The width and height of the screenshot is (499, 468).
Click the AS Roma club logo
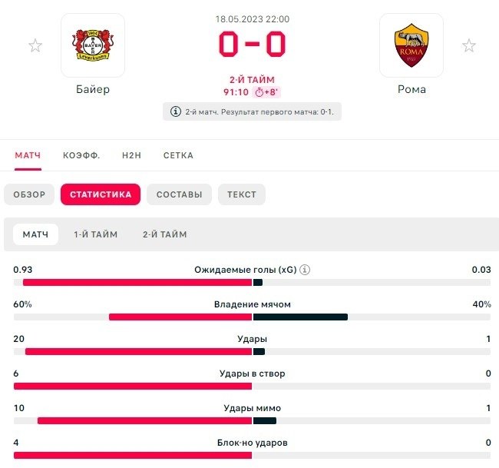[x=411, y=45]
